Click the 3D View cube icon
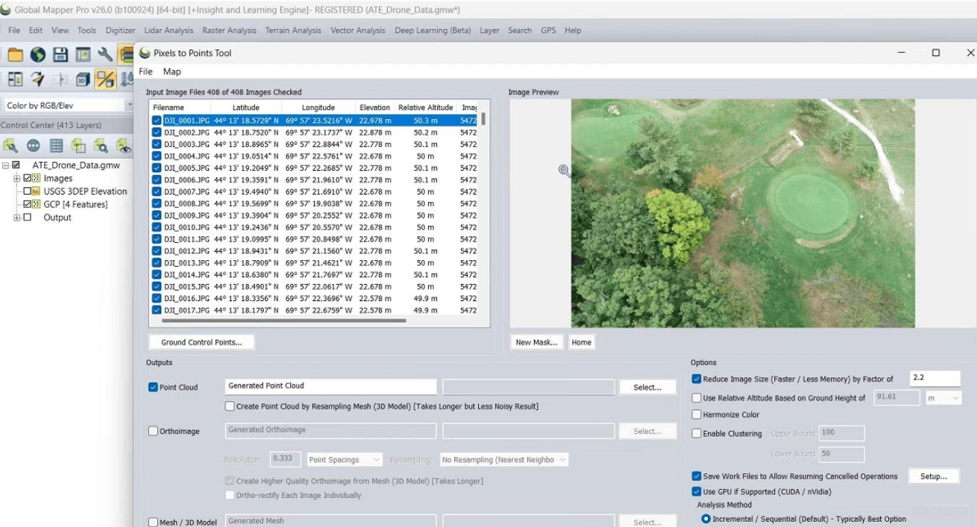977x527 pixels. pyautogui.click(x=83, y=79)
